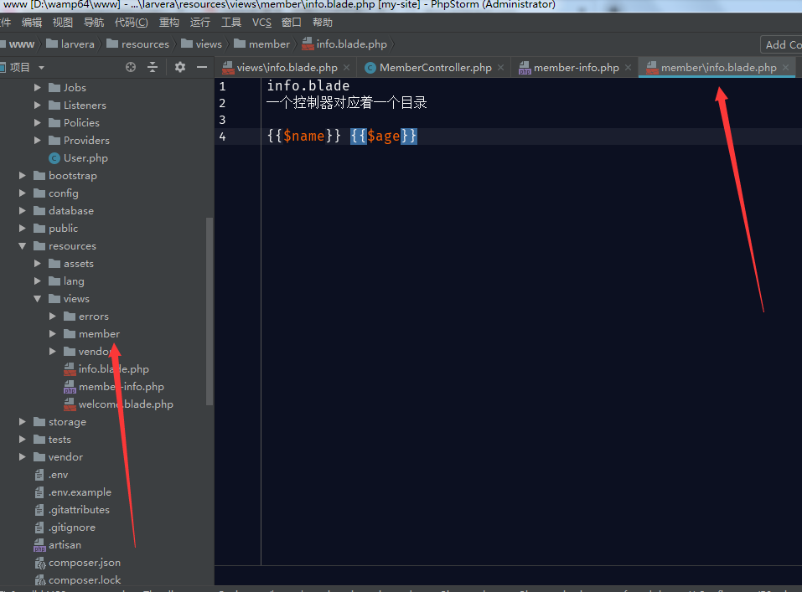
Task: Click the Jobs folder icon
Action: tap(54, 88)
